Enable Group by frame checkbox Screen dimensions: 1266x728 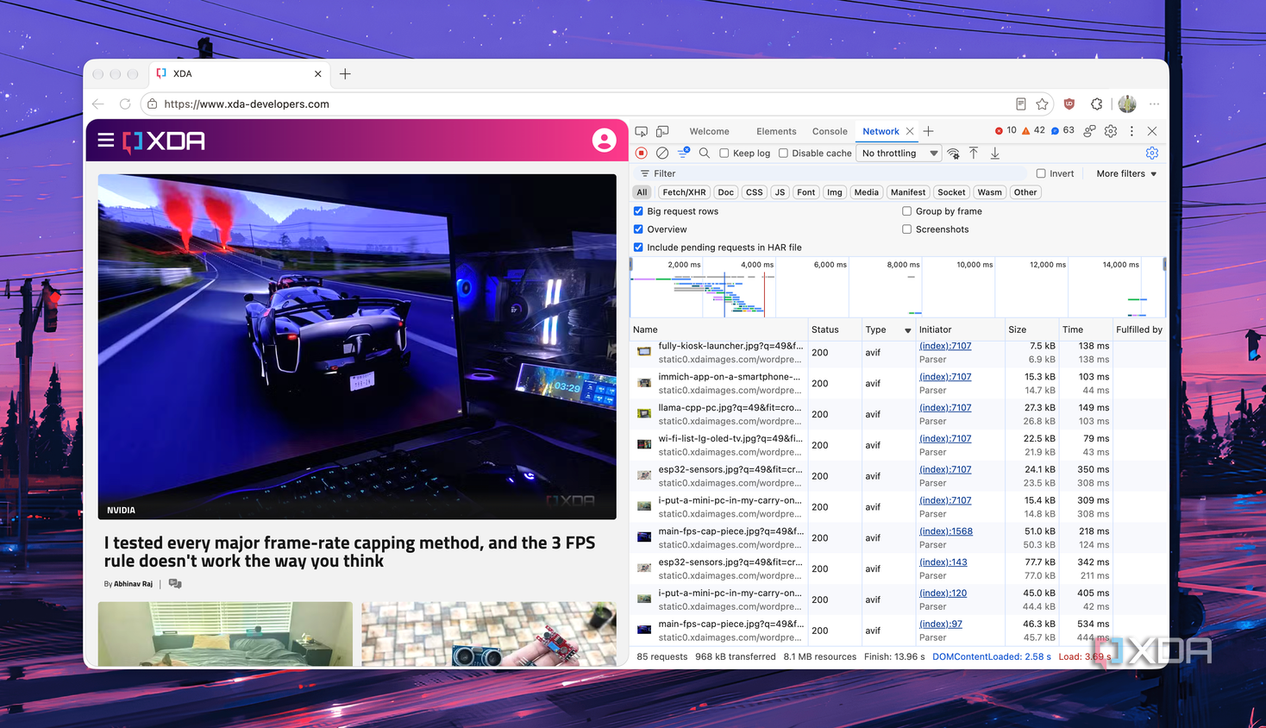pyautogui.click(x=906, y=211)
